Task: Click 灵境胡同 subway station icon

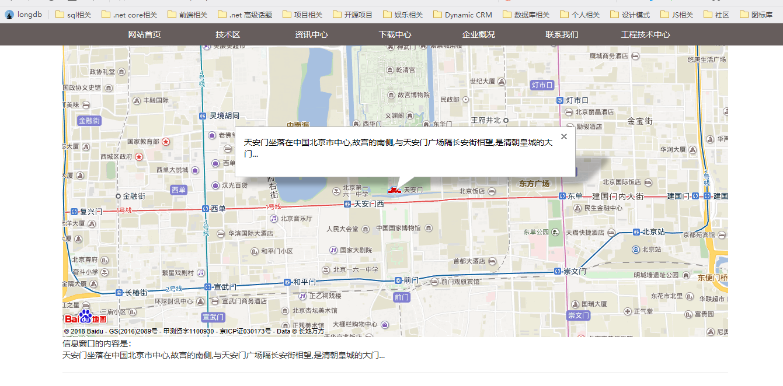Action: [x=203, y=116]
